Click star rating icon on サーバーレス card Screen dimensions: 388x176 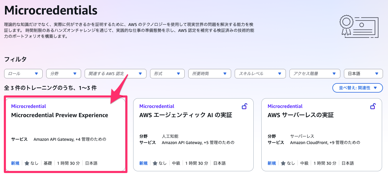283,163
